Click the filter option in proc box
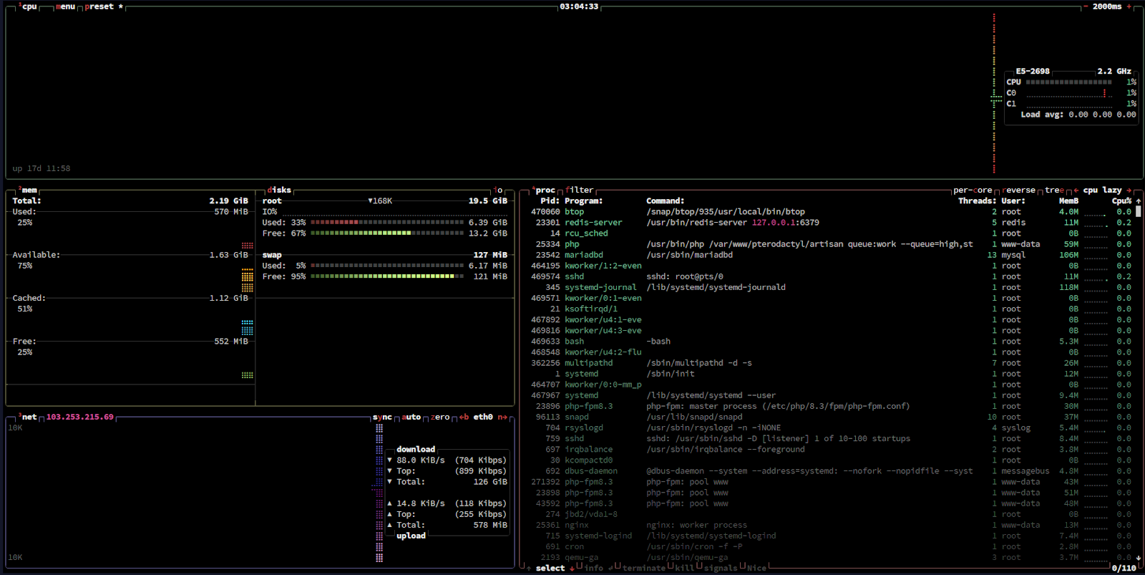 click(579, 190)
